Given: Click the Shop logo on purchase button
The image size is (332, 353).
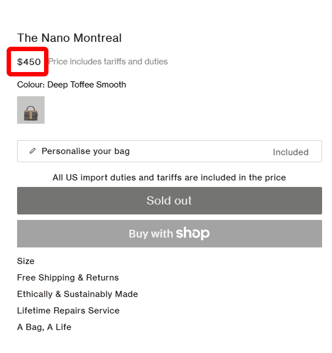Looking at the screenshot, I should [193, 234].
